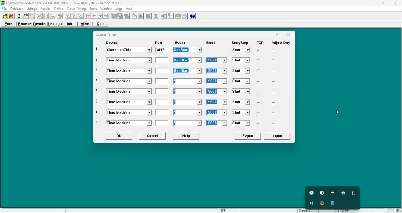Image resolution: width=402 pixels, height=213 pixels.
Task: Enable Adjust Day for timer row 1
Action: tap(273, 51)
